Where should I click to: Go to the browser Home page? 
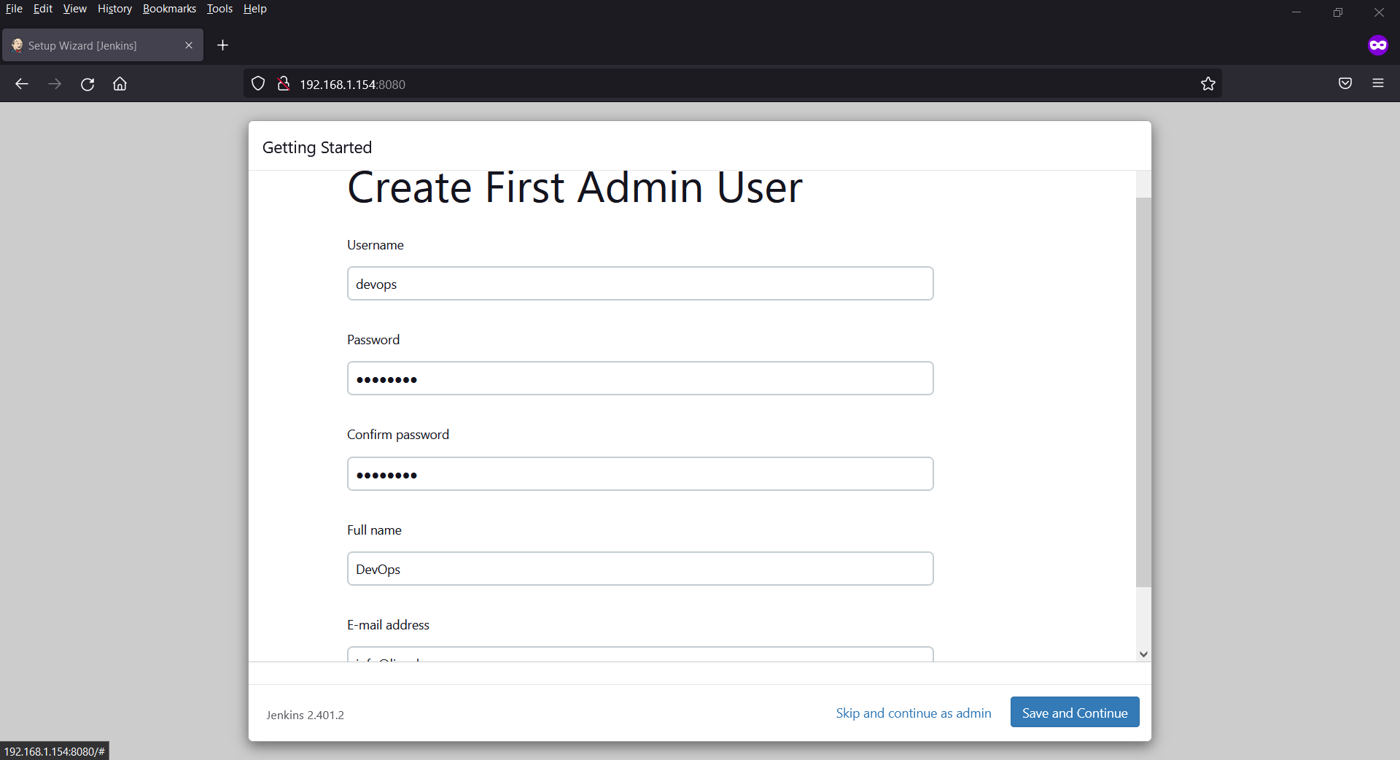click(120, 84)
